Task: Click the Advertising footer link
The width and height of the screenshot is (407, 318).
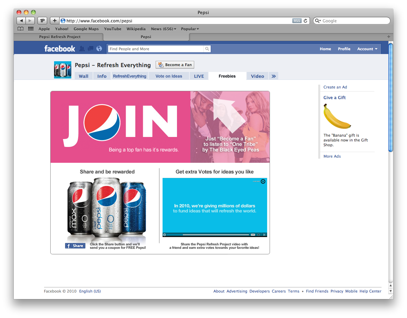Action: [x=237, y=291]
